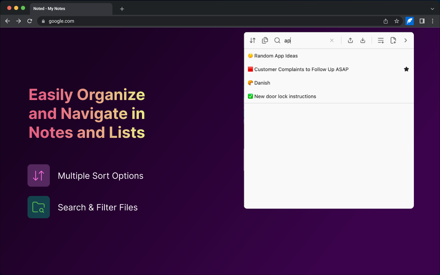Open the Chrome three-dot menu
Viewport: 440px width, 275px height.
coord(432,21)
